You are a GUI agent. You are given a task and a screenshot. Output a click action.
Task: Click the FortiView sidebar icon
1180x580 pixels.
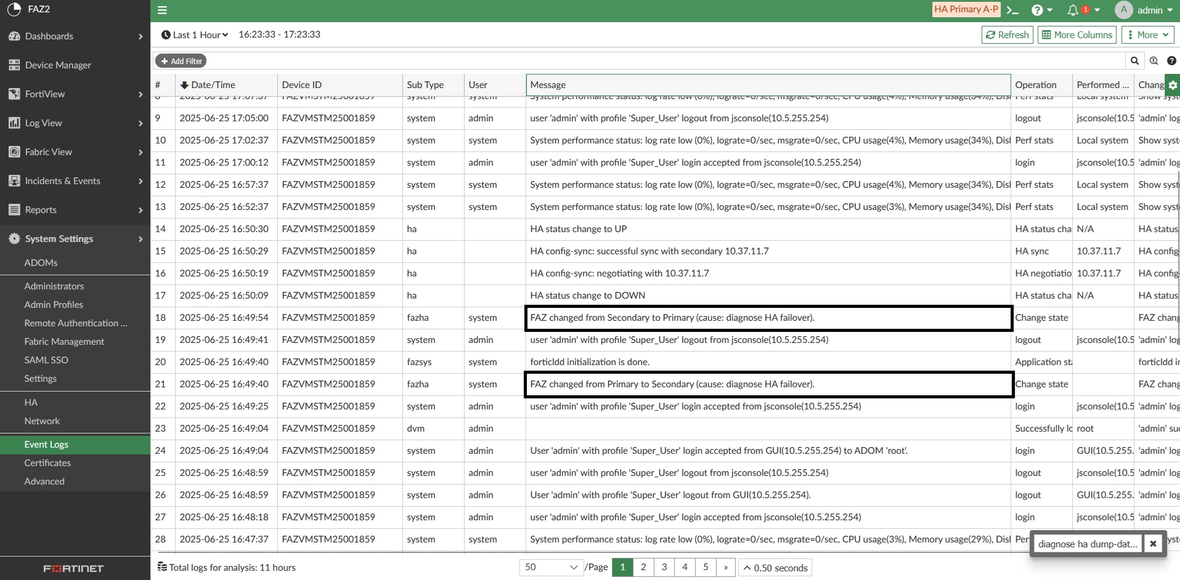[14, 94]
